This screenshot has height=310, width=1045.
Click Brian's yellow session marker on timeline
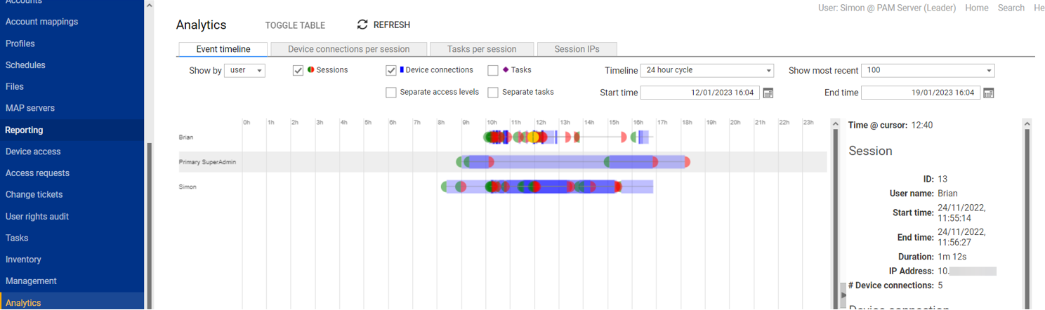pyautogui.click(x=533, y=137)
